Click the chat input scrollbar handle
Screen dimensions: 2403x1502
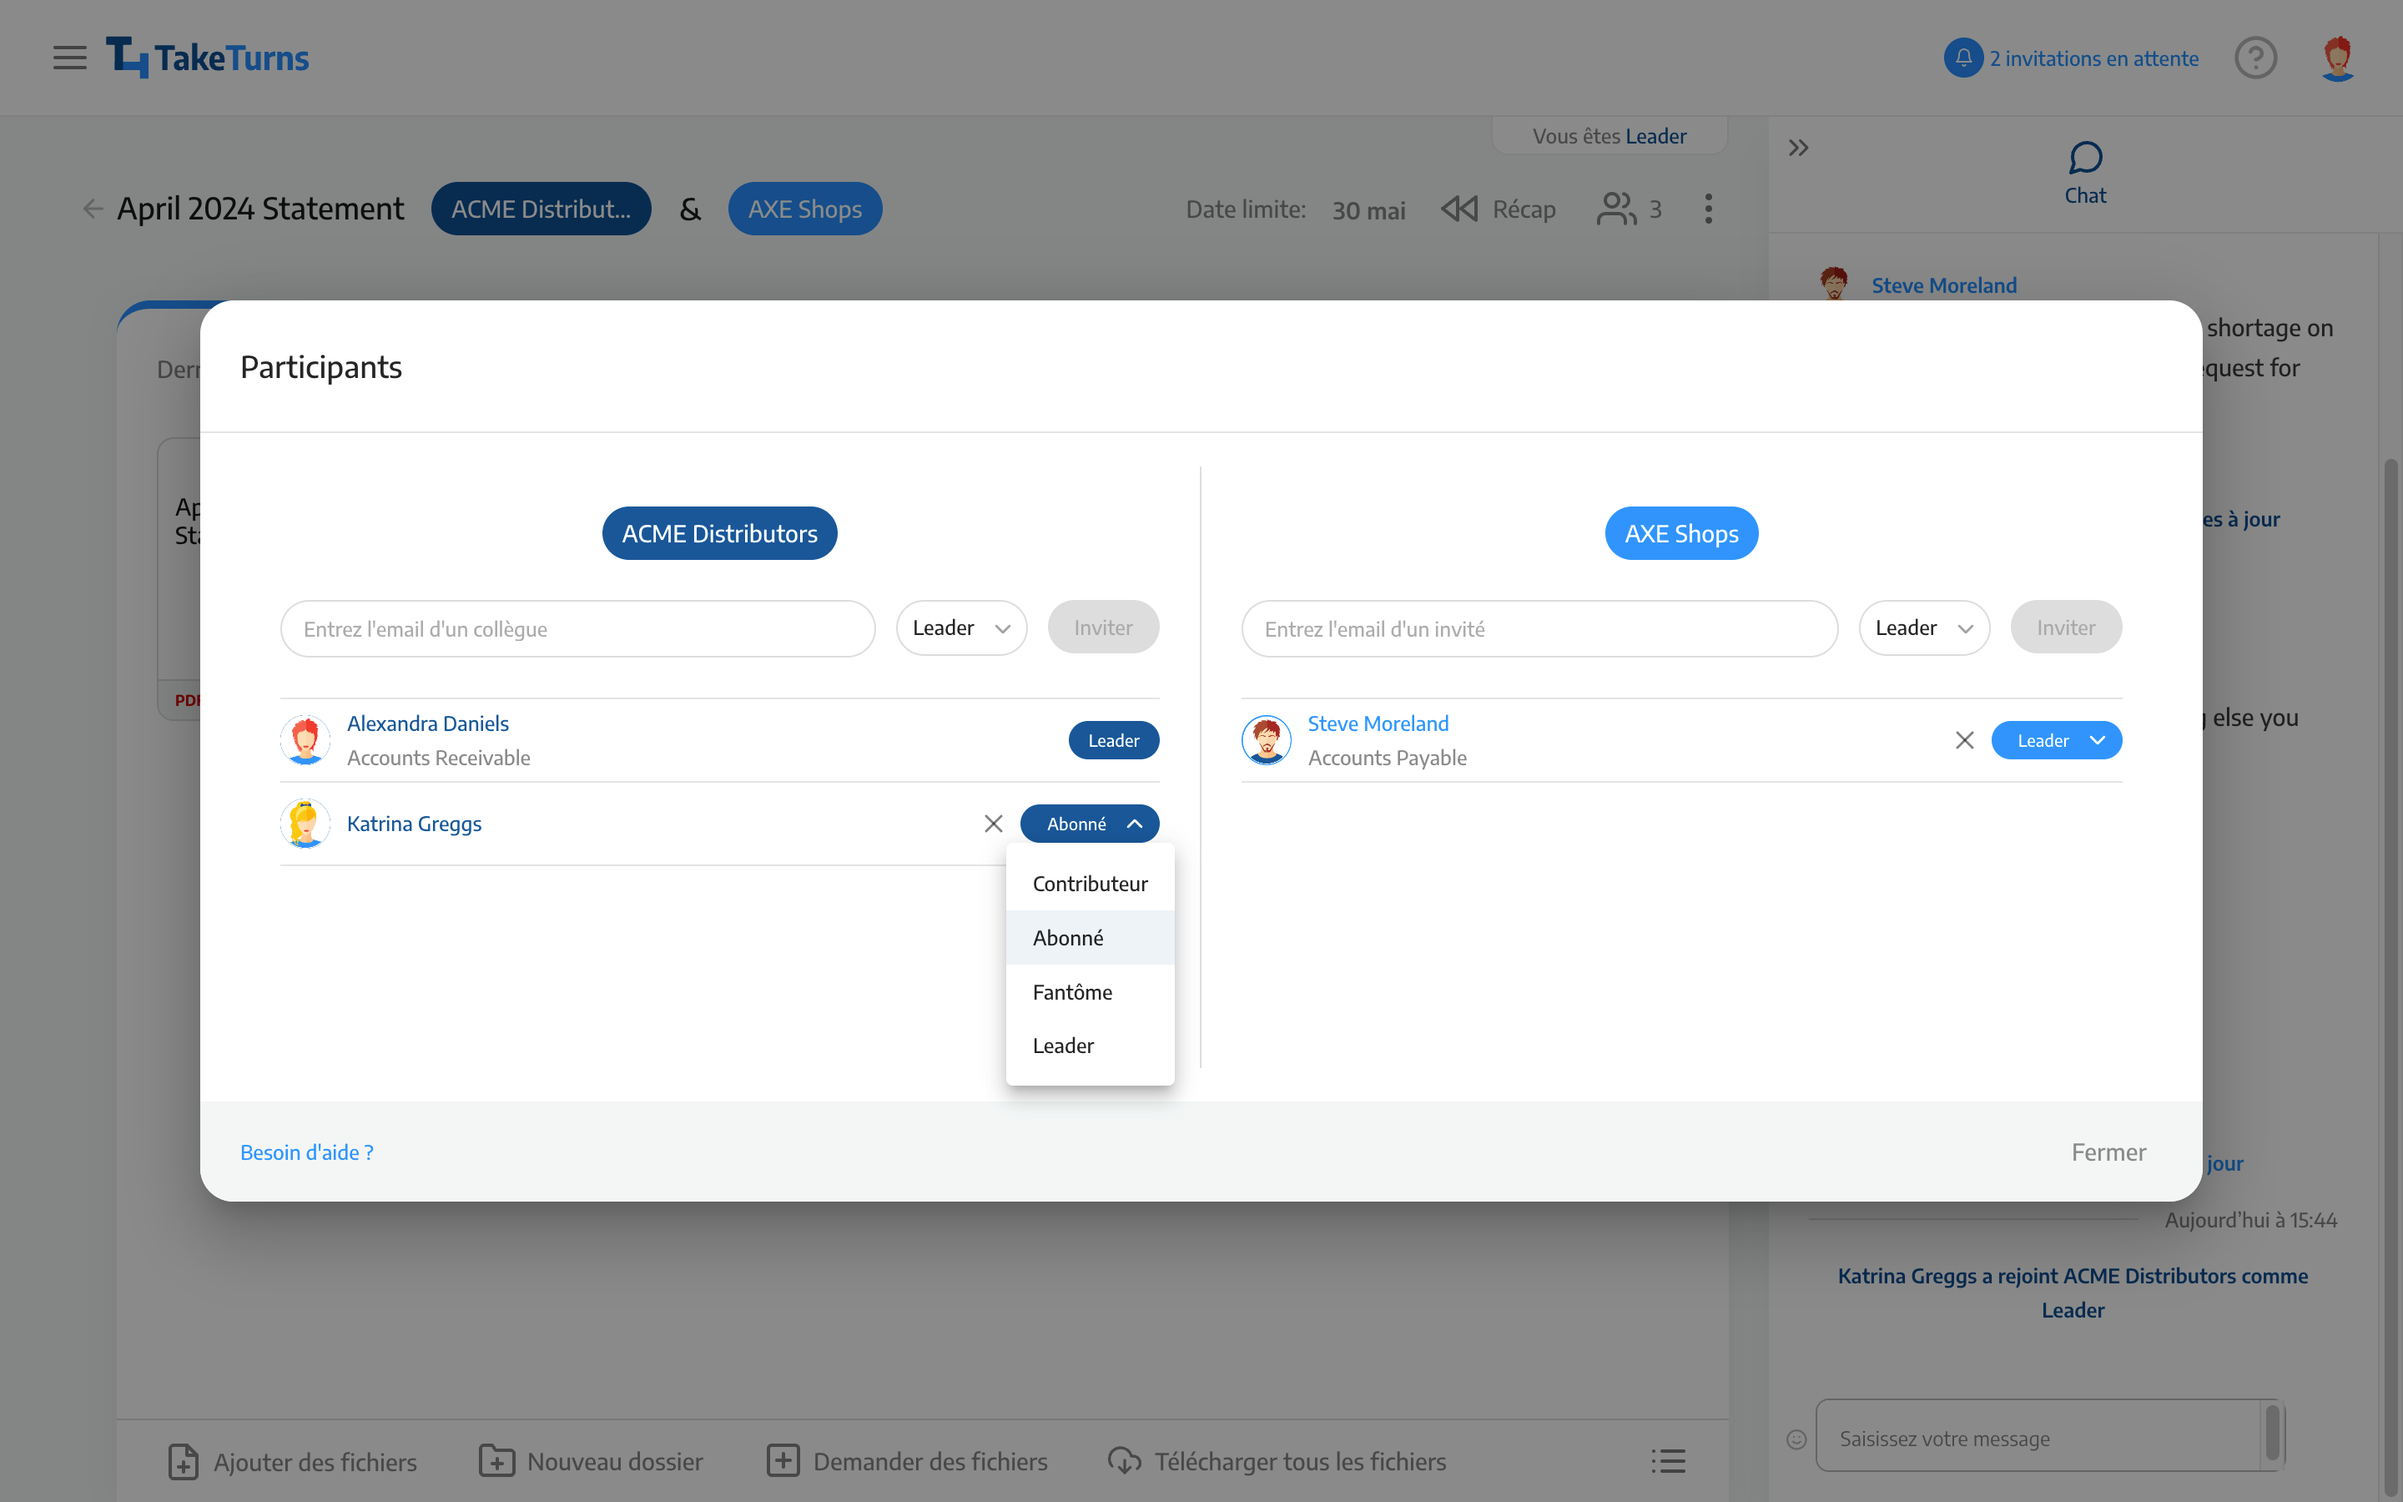coord(2272,1434)
